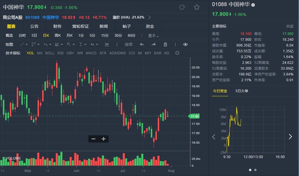Add 中国神华 to favorites with star
Viewport: 299px width, 176px height.
pos(197,7)
